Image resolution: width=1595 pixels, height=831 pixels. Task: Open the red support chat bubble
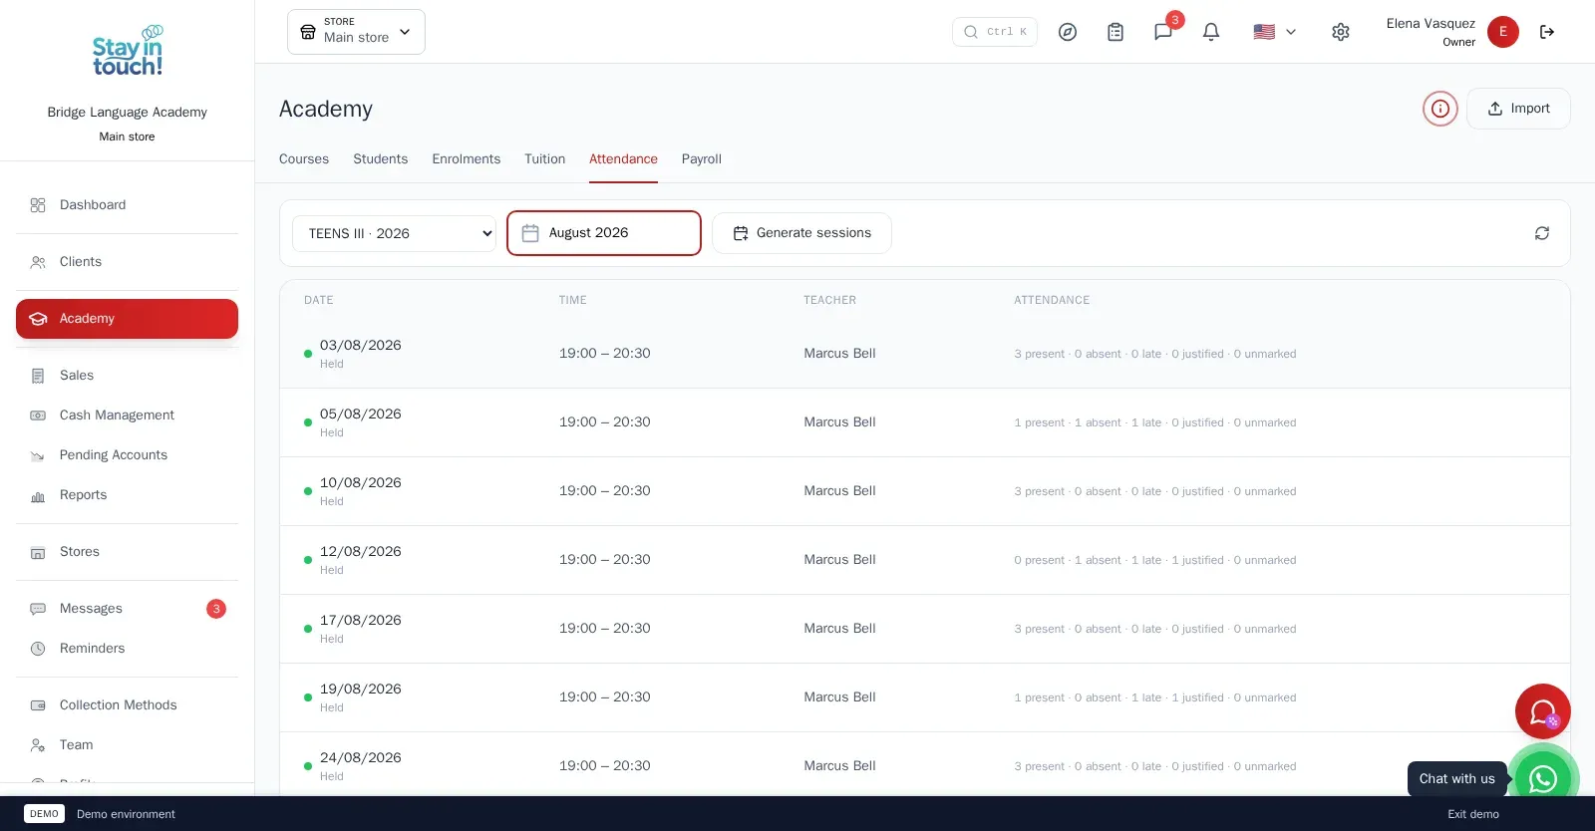click(x=1543, y=711)
